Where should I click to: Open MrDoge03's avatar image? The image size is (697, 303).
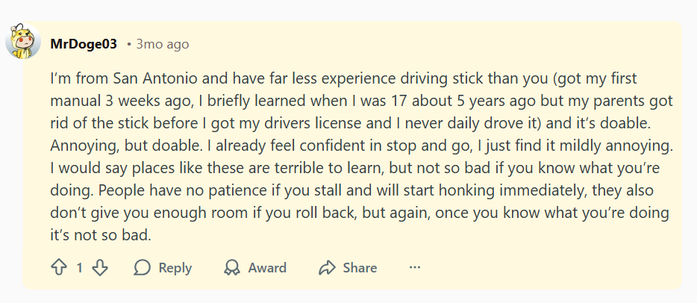pos(23,43)
